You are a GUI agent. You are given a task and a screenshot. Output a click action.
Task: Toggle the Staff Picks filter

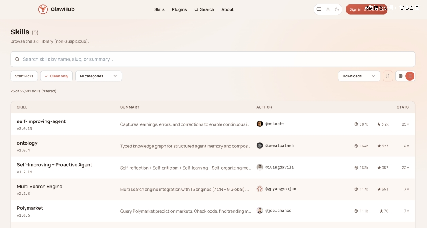click(24, 76)
